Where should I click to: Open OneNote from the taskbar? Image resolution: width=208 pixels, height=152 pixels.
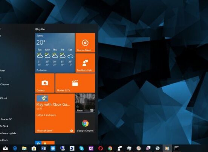[91, 148]
